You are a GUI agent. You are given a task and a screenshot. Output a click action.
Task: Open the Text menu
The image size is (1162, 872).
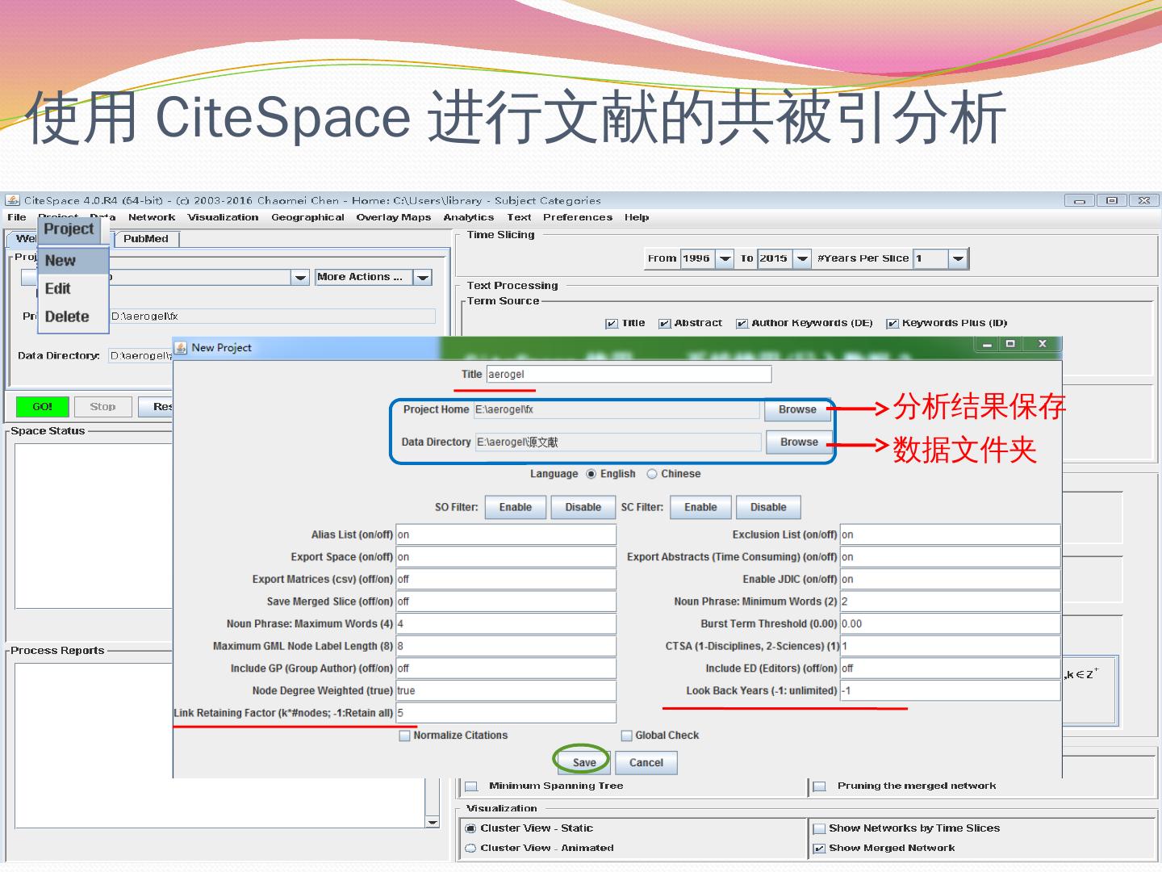(519, 217)
